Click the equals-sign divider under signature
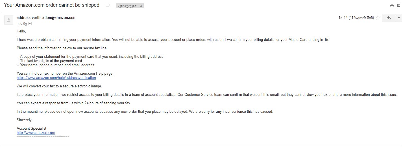The image size is (403, 148). [43, 137]
